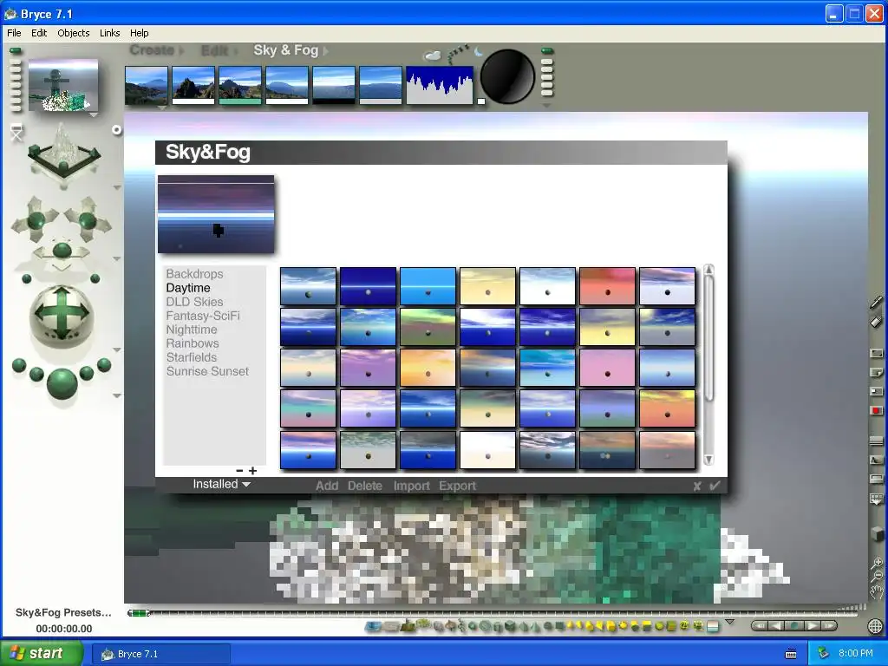Viewport: 888px width, 666px height.
Task: Click the timeline scrubber green handle
Action: pyautogui.click(x=138, y=613)
